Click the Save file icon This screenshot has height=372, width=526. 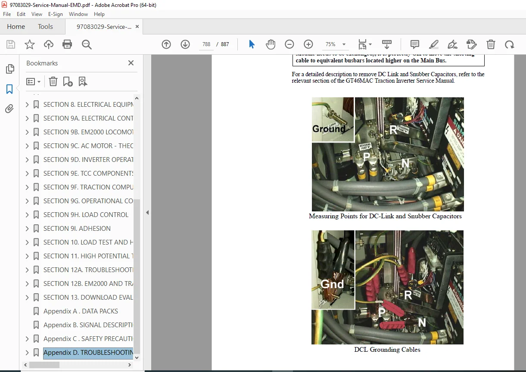11,44
